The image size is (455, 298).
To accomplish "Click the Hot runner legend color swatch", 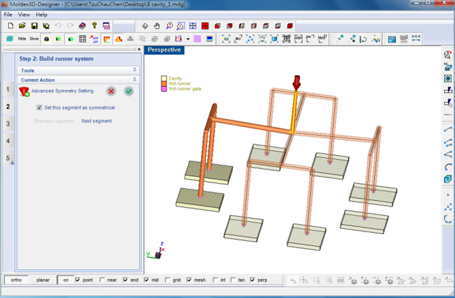I will point(164,84).
